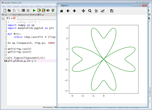This screenshot has height=110, width=152.
Task: Click line 'x=f(t)*np.cos(t)'
Action: click(19, 49)
